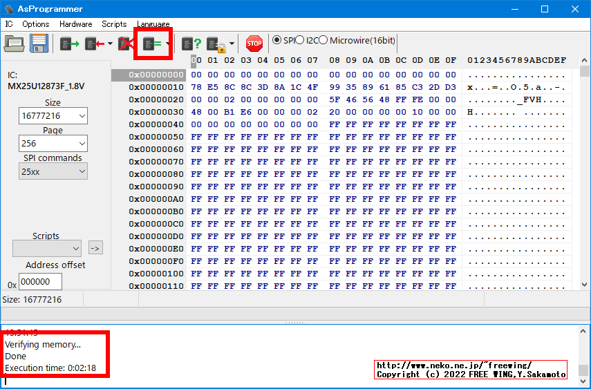This screenshot has height=389, width=591.
Task: Open the IC menu
Action: coord(9,24)
